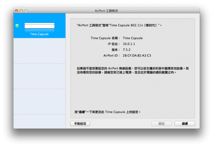The width and height of the screenshot is (213, 147).
Task: Click the red close window button
Action: (17, 11)
